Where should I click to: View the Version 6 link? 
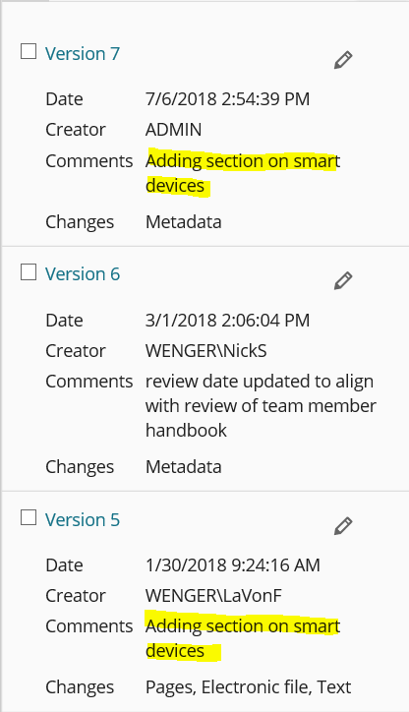(x=83, y=274)
